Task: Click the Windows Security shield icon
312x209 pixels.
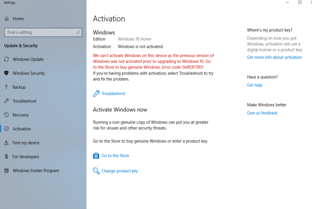Action: (7, 73)
